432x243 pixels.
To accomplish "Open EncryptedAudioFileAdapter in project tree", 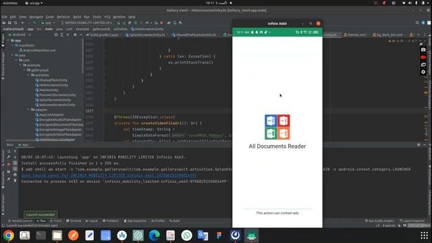I will point(59,120).
